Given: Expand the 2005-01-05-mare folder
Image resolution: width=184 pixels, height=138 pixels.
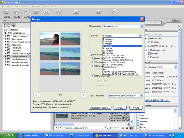Looking at the screenshot, I should [x=6, y=56].
